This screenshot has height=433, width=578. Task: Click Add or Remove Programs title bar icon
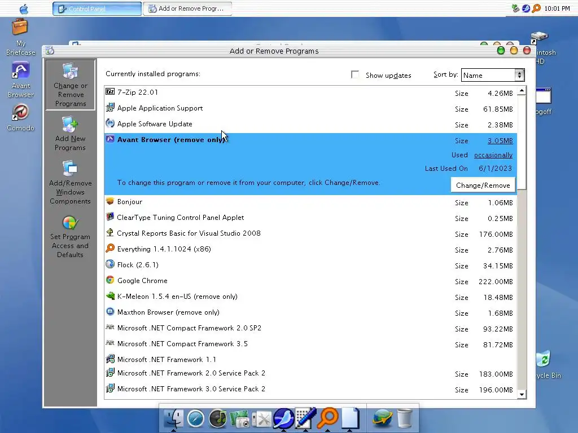(x=50, y=51)
